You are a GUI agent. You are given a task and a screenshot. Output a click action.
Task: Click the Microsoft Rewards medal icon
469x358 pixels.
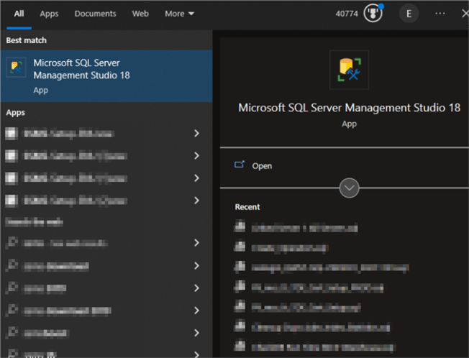pyautogui.click(x=373, y=14)
